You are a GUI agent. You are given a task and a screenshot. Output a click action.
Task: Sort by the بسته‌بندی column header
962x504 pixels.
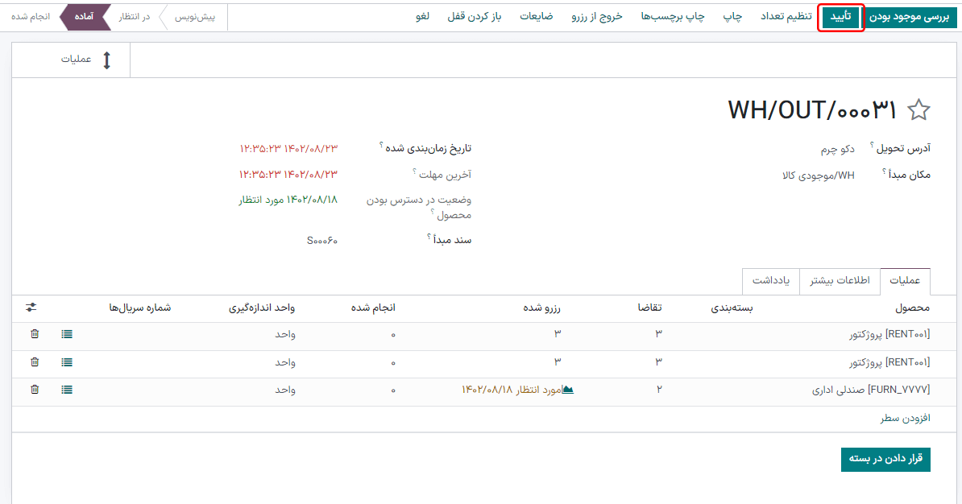(732, 308)
